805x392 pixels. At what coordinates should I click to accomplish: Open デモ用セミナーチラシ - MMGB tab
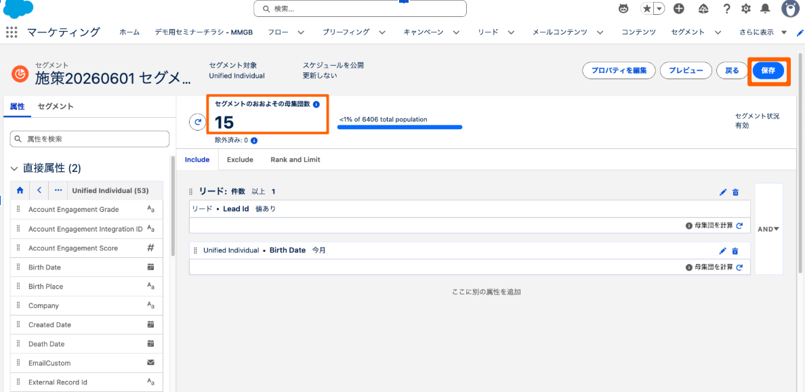pos(205,32)
